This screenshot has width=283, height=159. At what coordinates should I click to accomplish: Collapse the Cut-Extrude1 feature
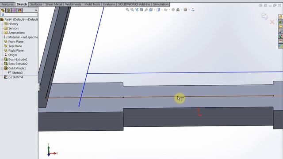(2, 68)
